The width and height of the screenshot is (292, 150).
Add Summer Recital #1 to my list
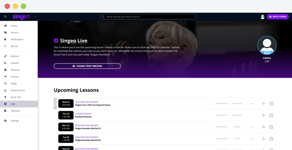(264, 127)
